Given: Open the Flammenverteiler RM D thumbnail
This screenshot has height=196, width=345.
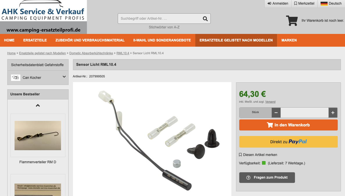Looking at the screenshot, I should [38, 135].
